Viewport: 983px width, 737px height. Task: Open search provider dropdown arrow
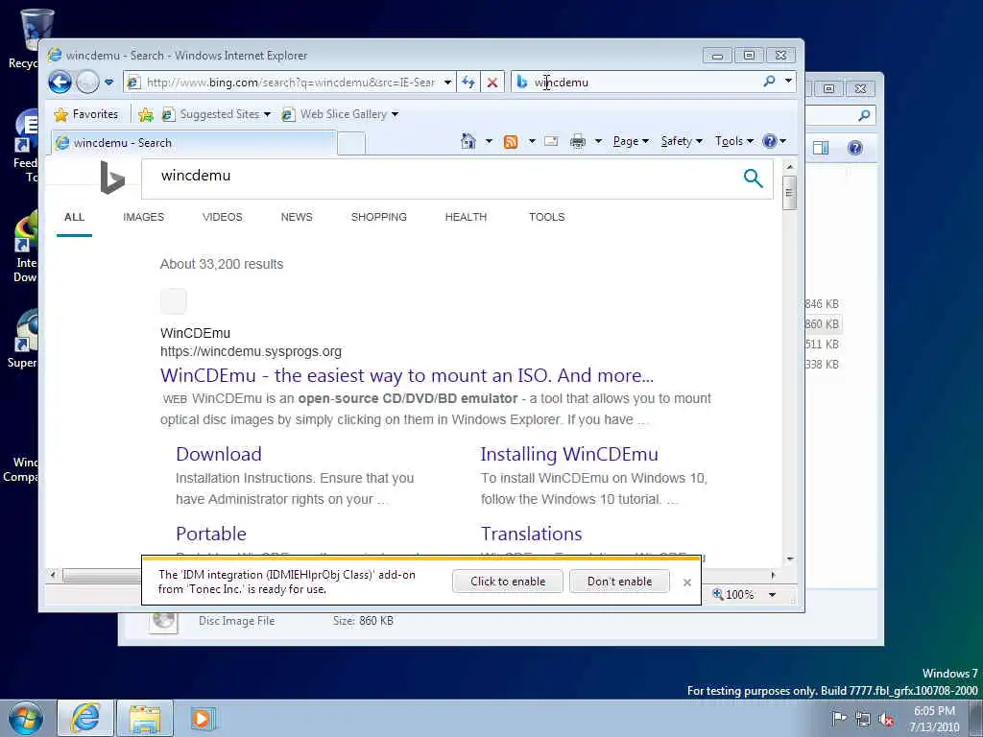coord(789,82)
